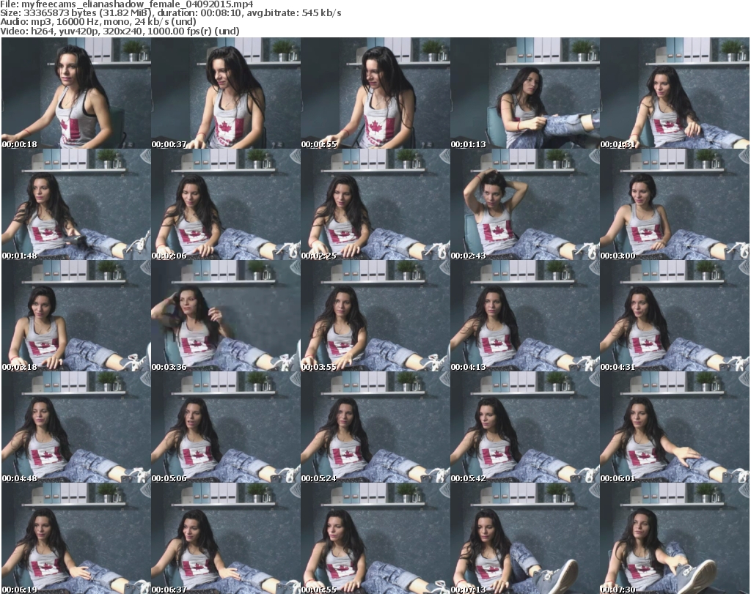
Task: Select the last thumbnail, stamped 00:07:30
Action: pos(675,538)
